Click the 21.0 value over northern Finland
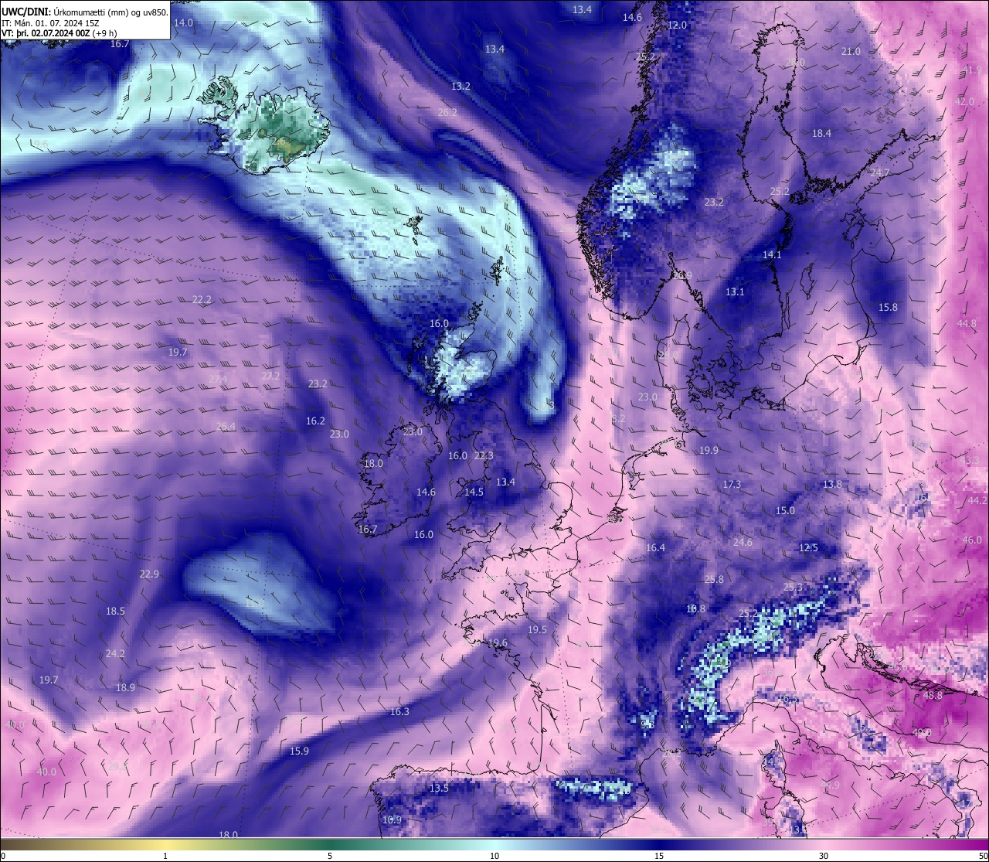Screen dimensions: 989x862 click(x=850, y=51)
